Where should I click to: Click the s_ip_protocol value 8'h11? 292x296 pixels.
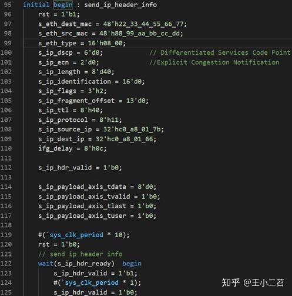109,120
